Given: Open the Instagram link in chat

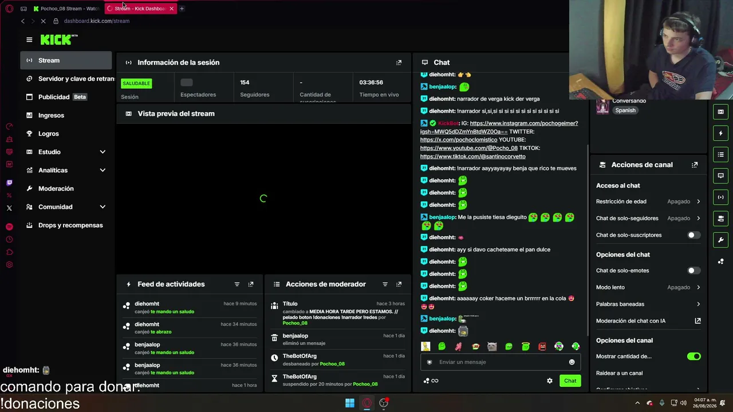Looking at the screenshot, I should point(499,127).
